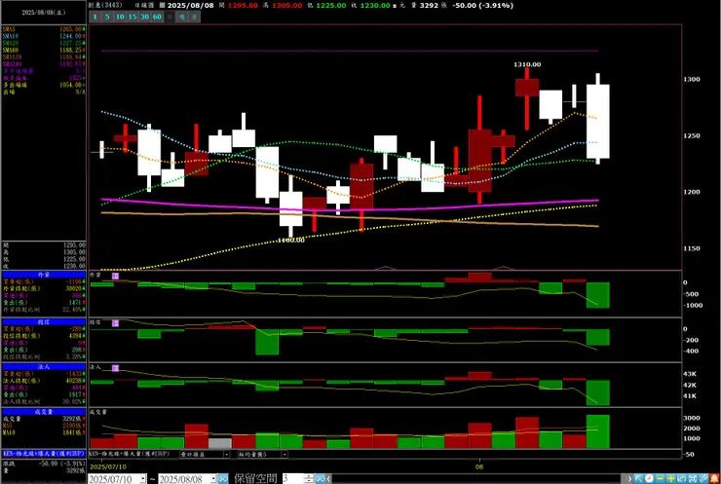Click the curved-arrow reset icon
Screen dimensions: 721x484
[x=682, y=478]
